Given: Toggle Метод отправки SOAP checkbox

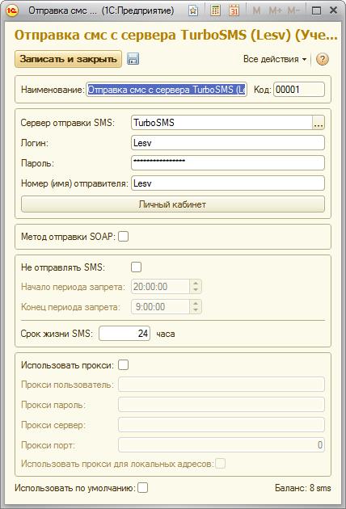Looking at the screenshot, I should [124, 236].
